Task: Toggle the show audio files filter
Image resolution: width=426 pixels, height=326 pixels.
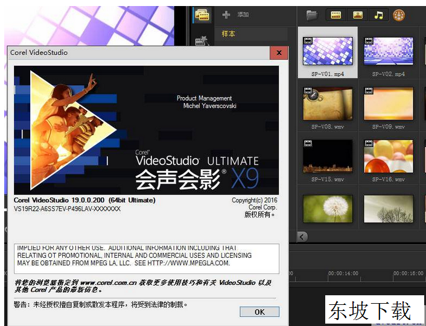Action: [378, 15]
